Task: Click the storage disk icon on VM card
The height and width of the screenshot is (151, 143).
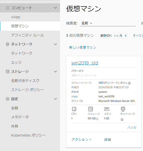Action: coord(91,109)
